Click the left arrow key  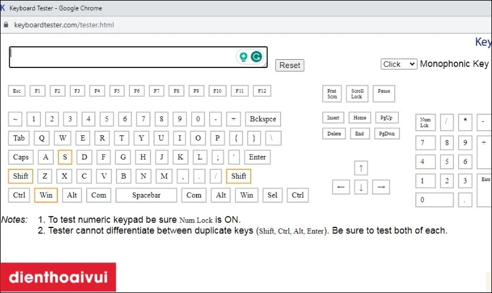(341, 187)
